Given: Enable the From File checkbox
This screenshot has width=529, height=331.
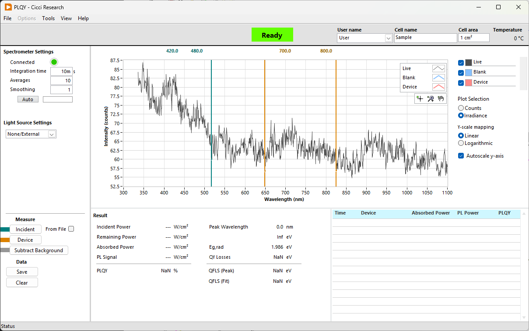Looking at the screenshot, I should tap(71, 229).
